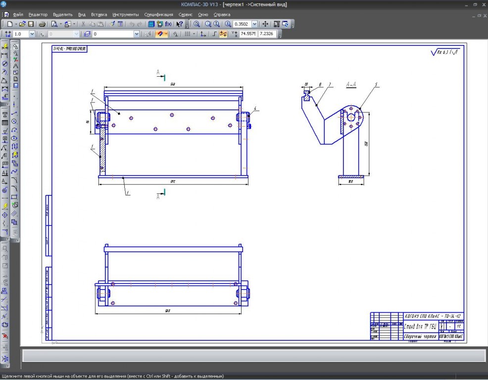
Task: Toggle grid display on the current-state toolbar
Action: pos(187,34)
